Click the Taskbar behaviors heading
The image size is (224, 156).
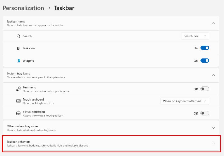tap(18, 142)
